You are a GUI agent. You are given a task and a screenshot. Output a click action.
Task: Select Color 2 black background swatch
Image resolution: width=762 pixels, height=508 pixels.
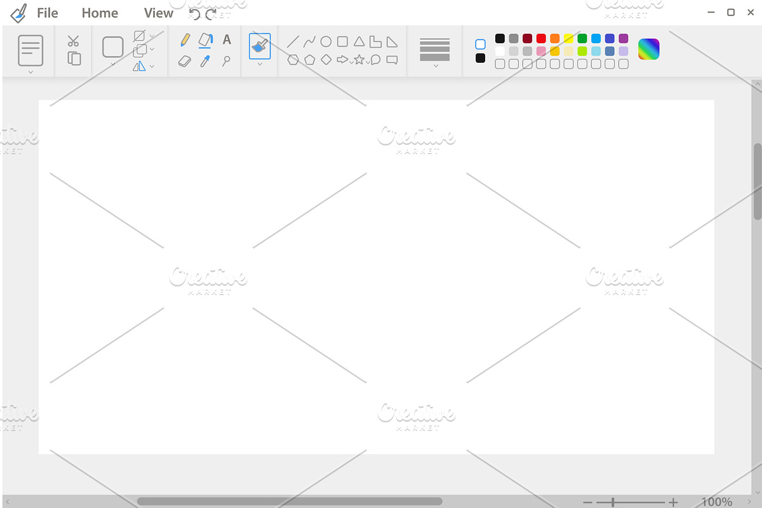(481, 58)
